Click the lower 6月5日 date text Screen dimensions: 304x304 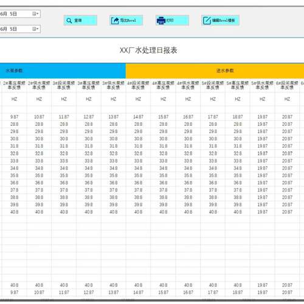point(9,29)
